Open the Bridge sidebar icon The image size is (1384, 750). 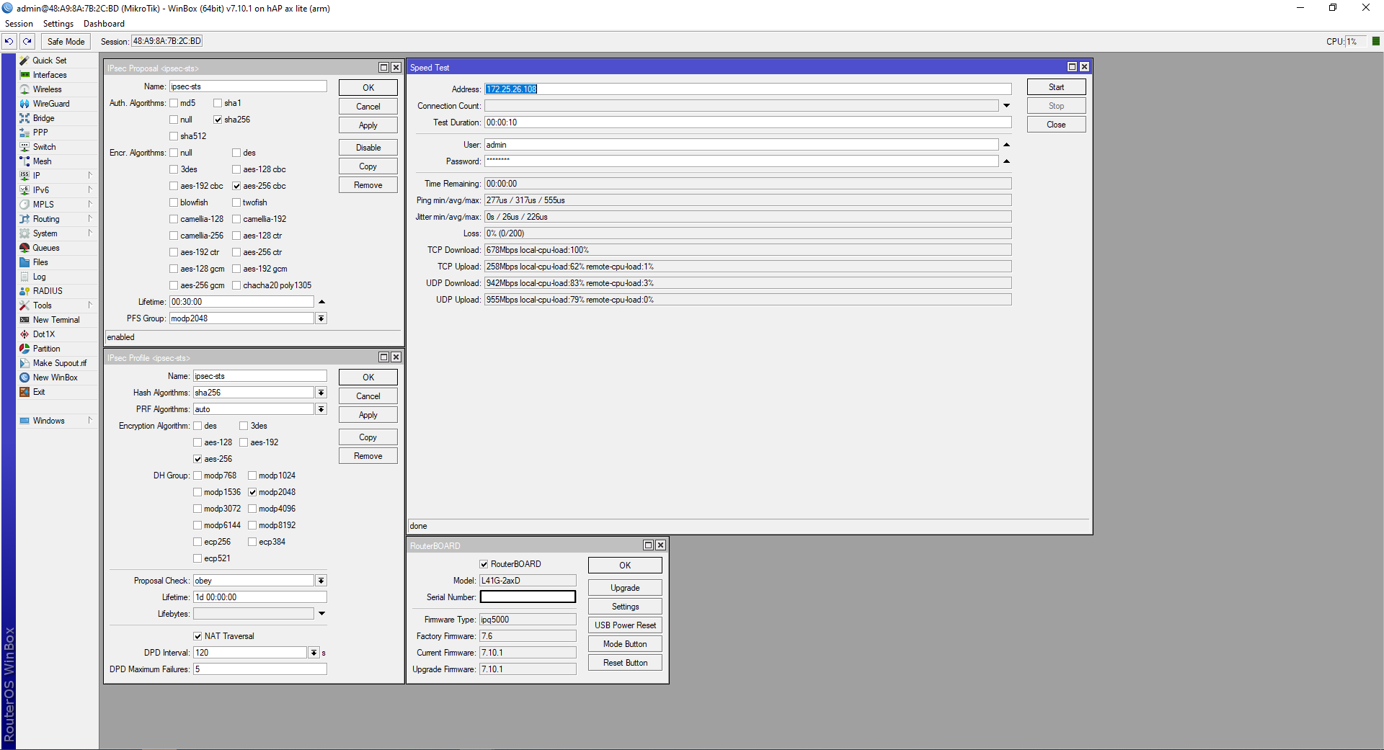tap(25, 118)
